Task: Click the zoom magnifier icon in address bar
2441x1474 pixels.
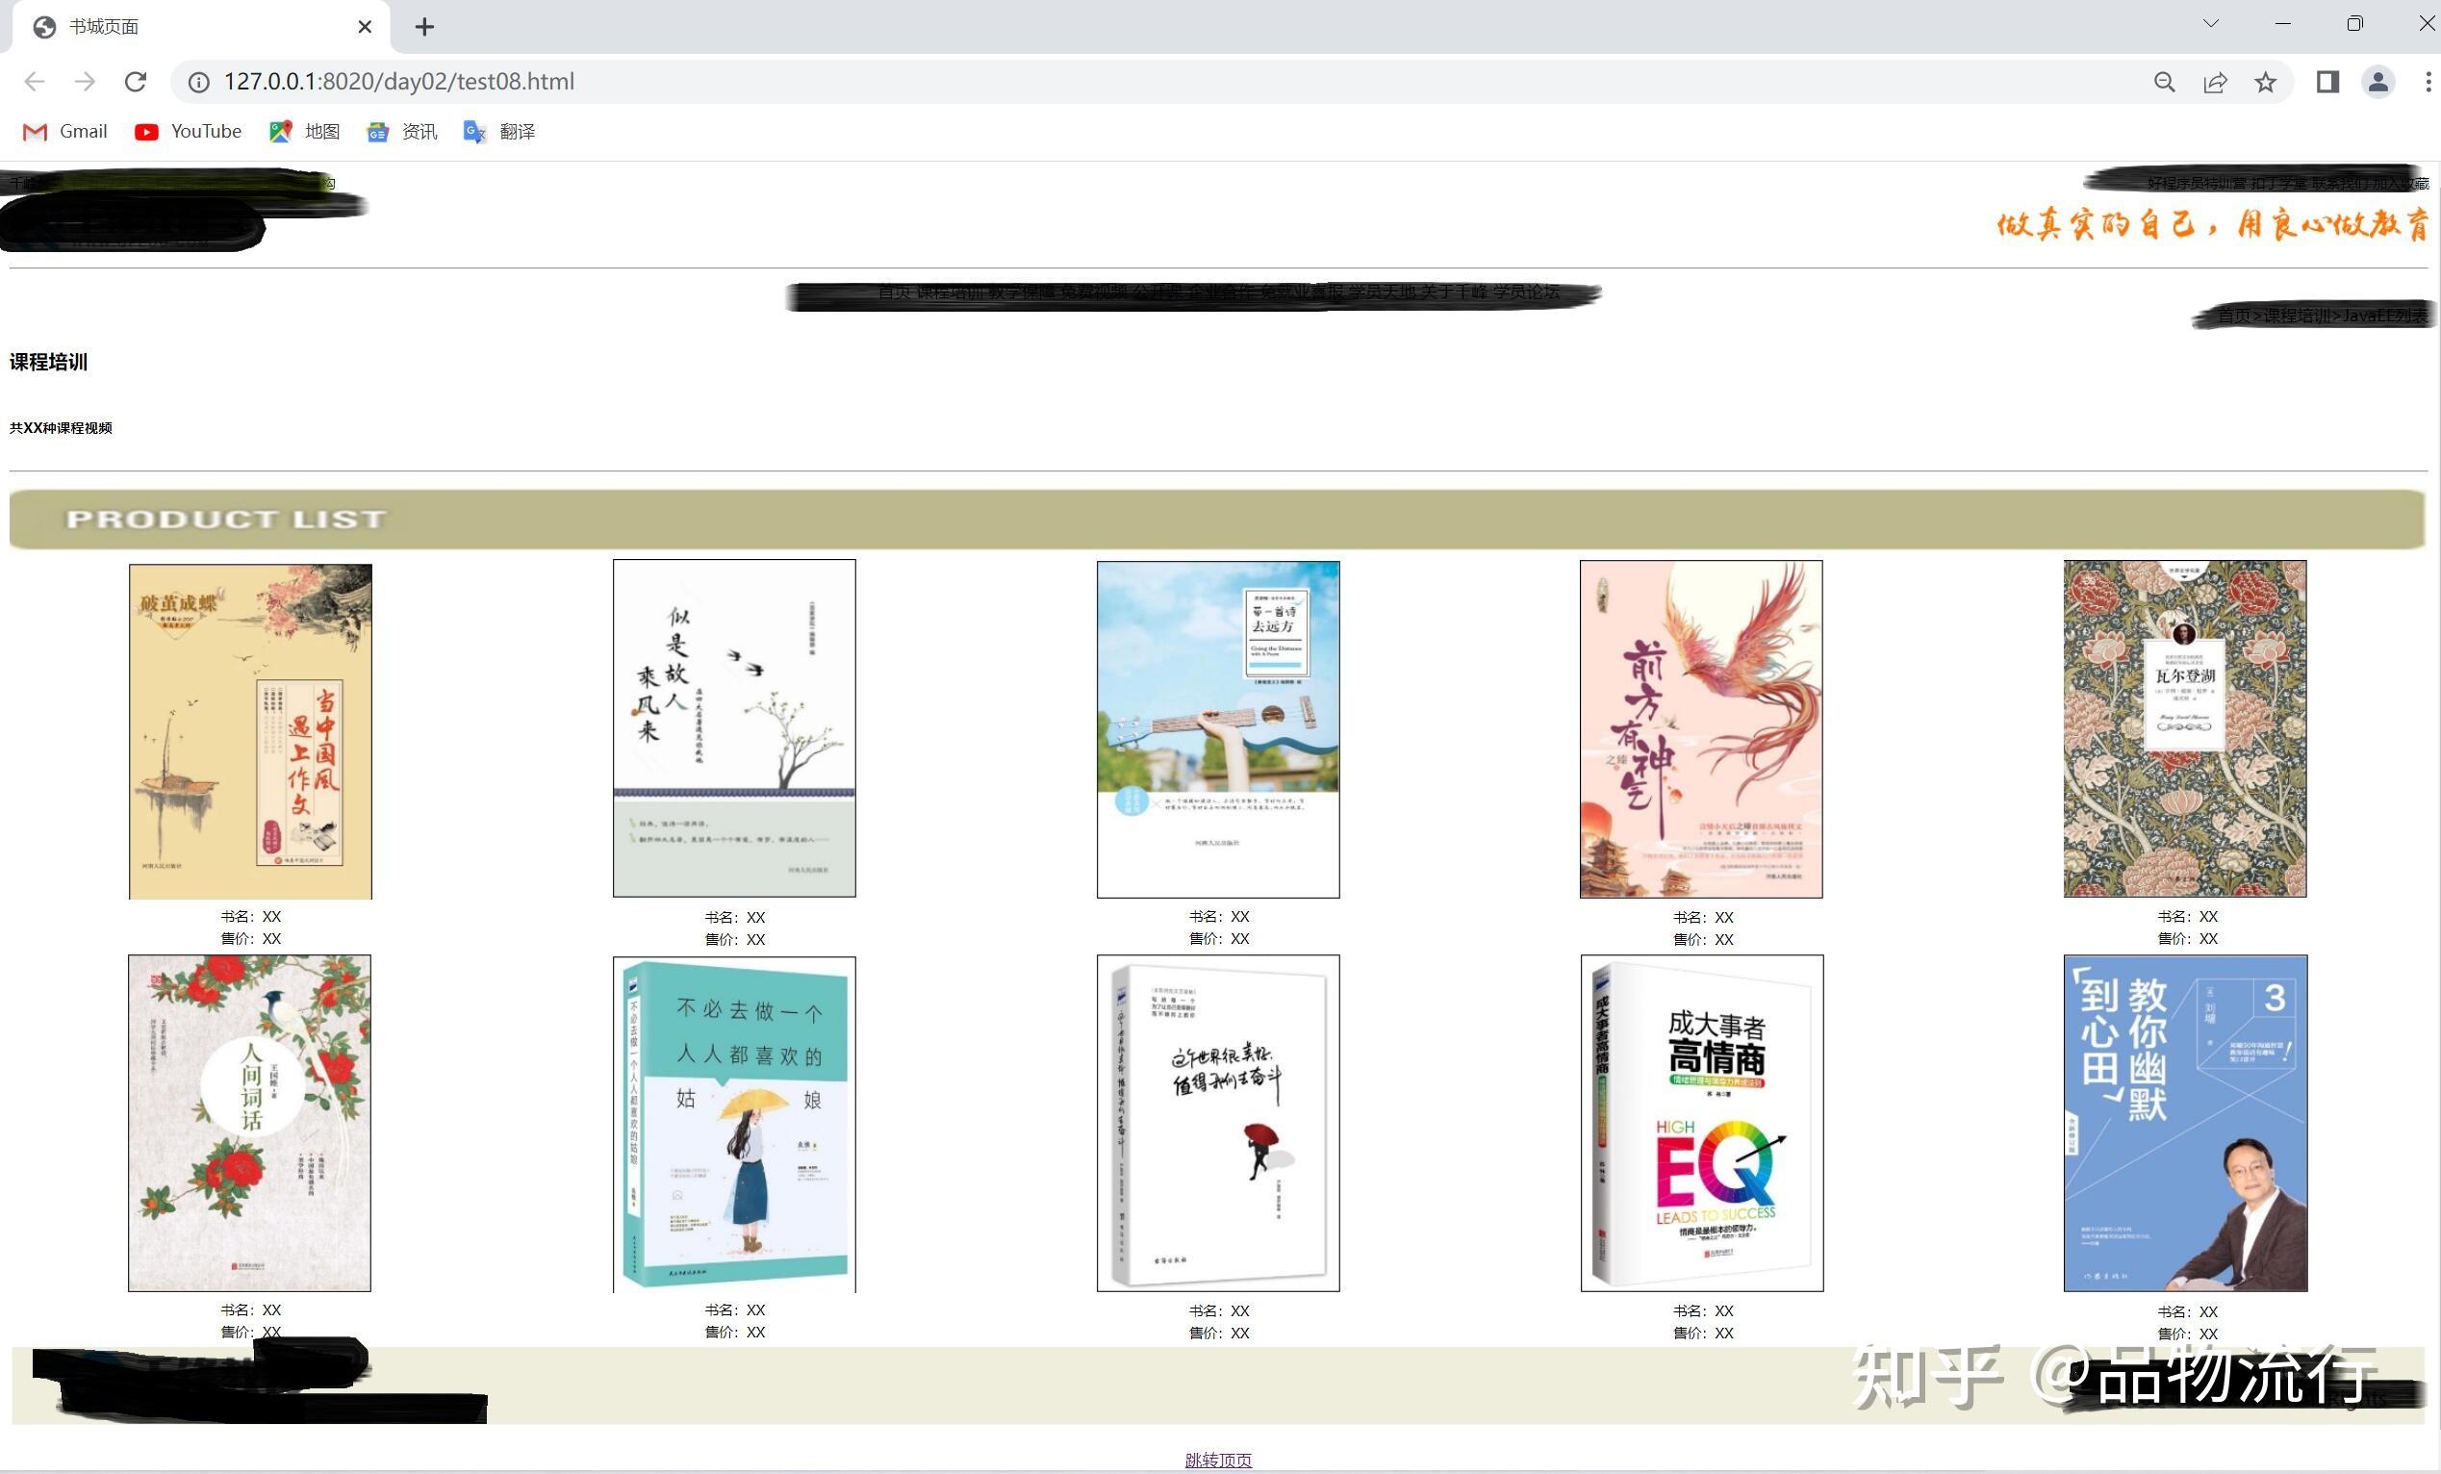Action: [2165, 82]
